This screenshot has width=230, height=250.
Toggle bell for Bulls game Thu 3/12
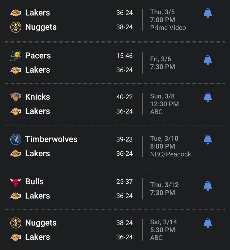click(208, 186)
